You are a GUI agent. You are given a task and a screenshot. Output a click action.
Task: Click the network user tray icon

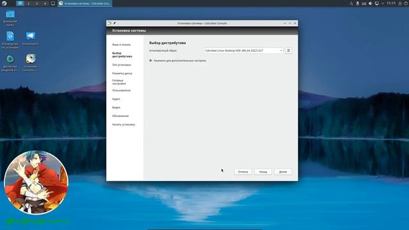351,3
